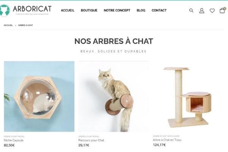
Task: Open category link above Niche Capsule
Action: (x=14, y=136)
